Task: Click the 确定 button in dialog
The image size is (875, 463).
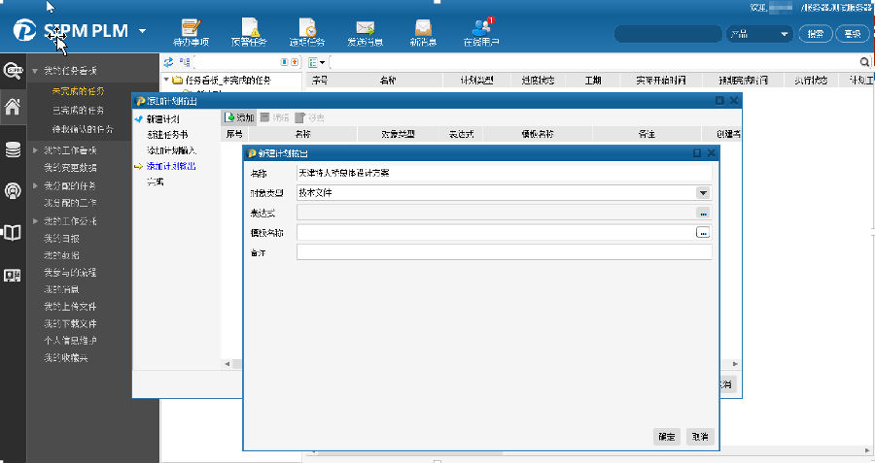Action: click(x=666, y=437)
